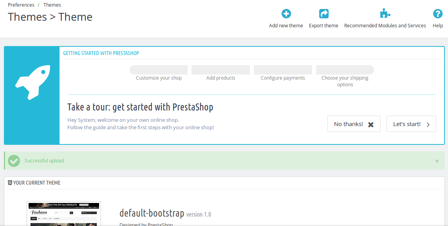Select the Configure payments step
Viewport: 448px width, 226px height.
coord(283,73)
